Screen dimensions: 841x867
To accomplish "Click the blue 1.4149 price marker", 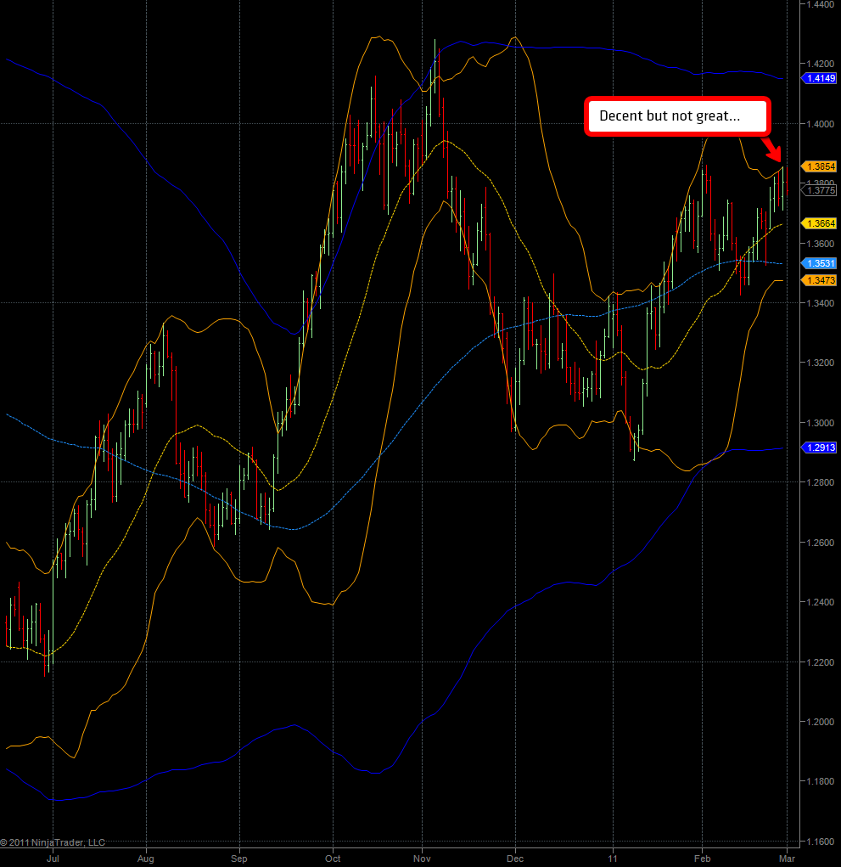I will coord(820,78).
